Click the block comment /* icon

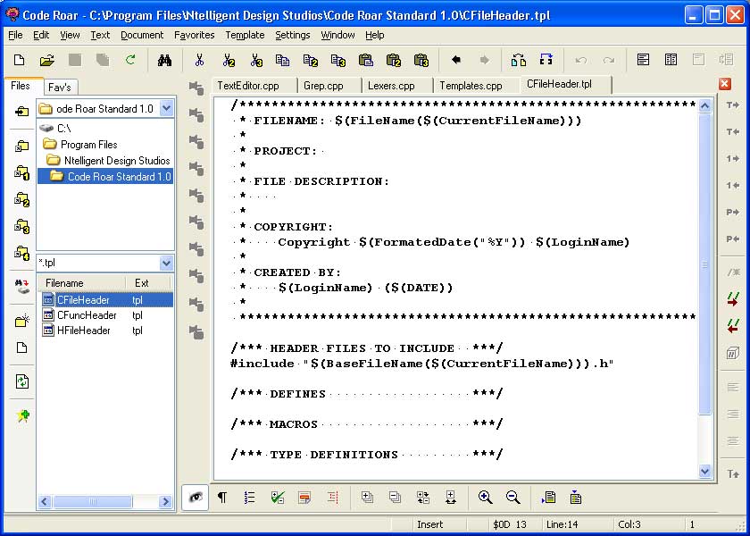point(733,272)
